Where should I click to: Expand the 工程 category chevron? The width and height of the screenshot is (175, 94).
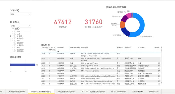[13, 34]
